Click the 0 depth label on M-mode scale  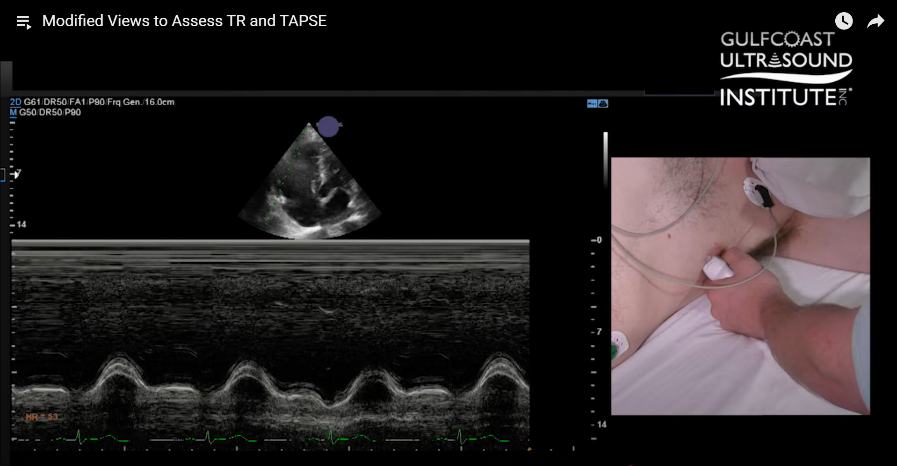click(599, 240)
